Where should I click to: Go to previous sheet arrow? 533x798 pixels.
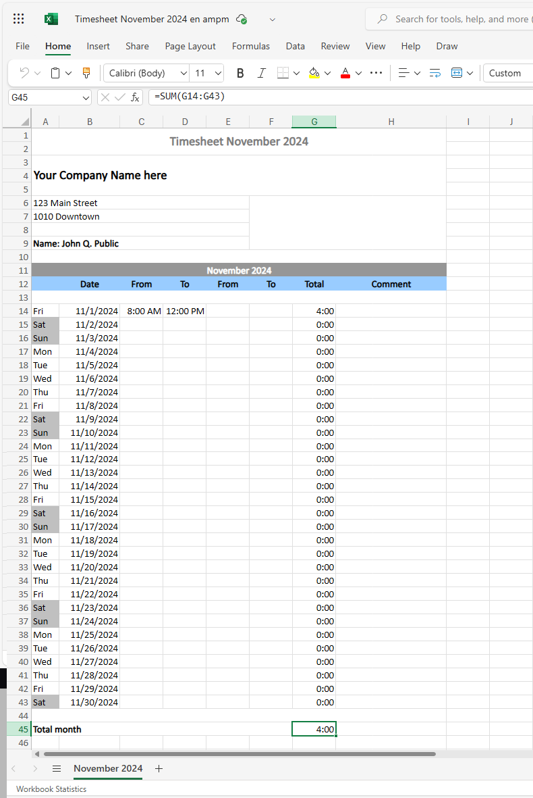coord(13,768)
